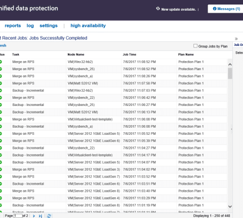The image size is (243, 218).
Task: Sort by Plan Name column header
Action: [186, 54]
